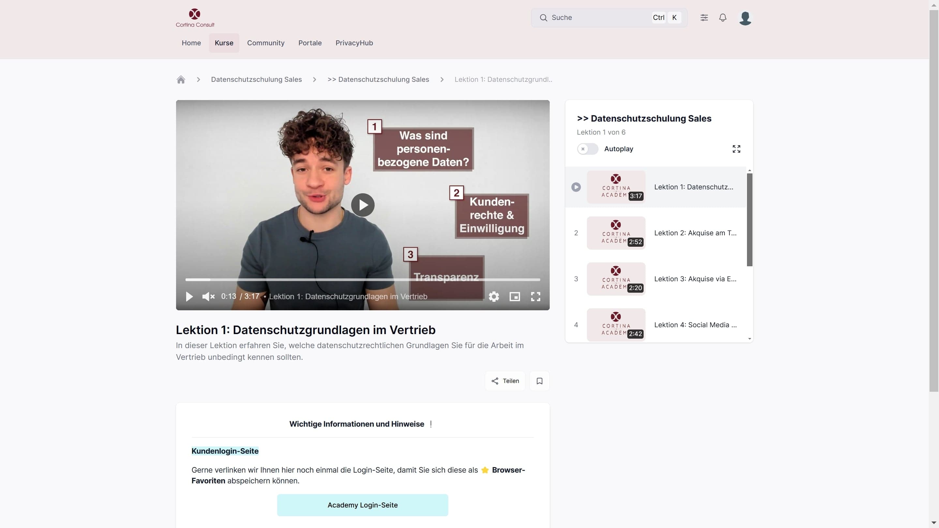
Task: Click the 3:17 duration badge
Action: 636,196
